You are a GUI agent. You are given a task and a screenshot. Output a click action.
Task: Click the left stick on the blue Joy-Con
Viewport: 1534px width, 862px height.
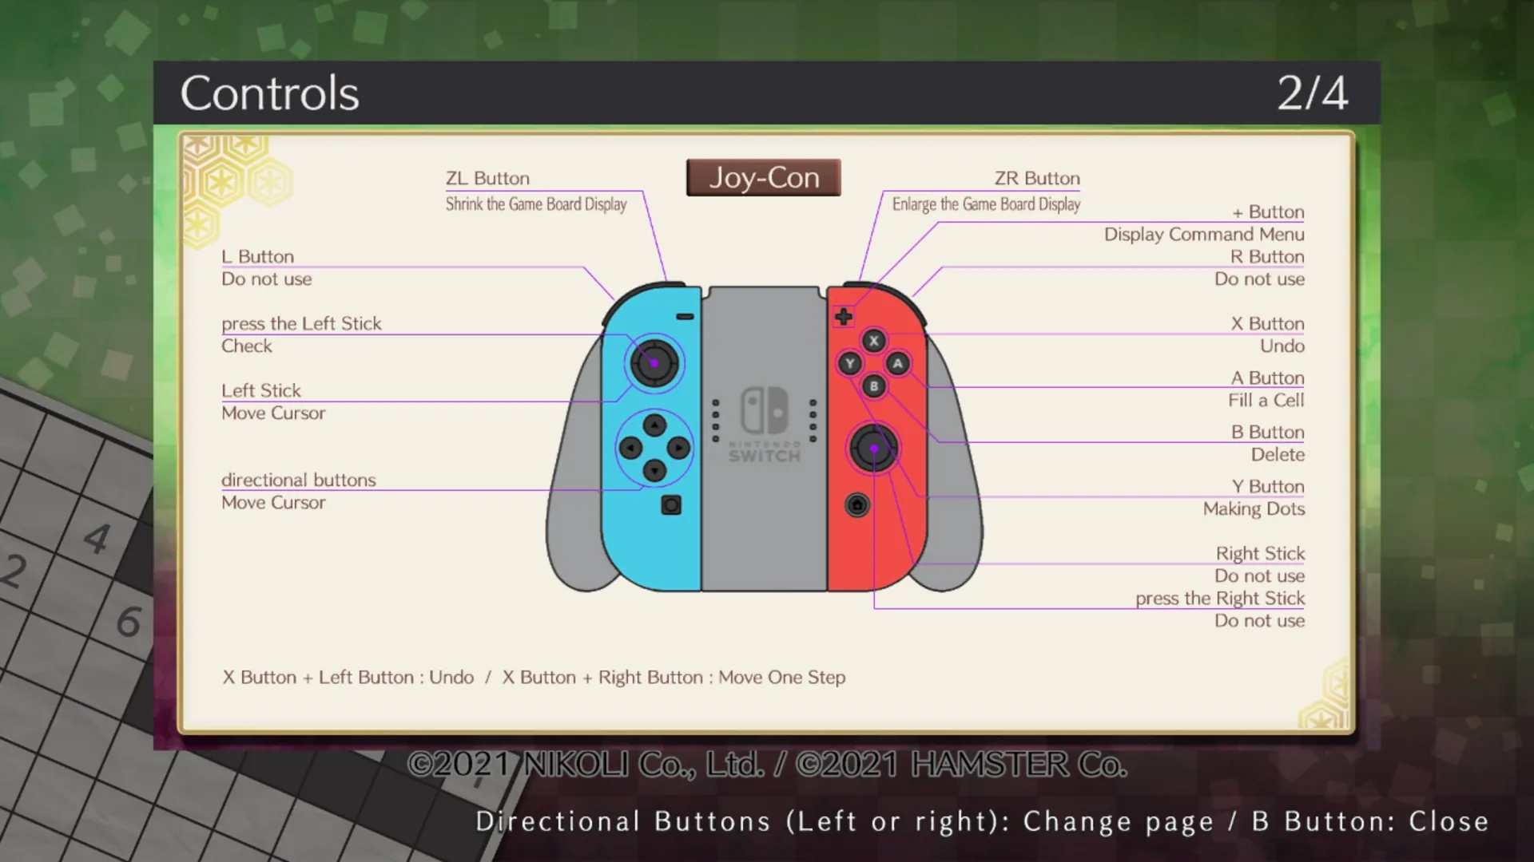654,363
